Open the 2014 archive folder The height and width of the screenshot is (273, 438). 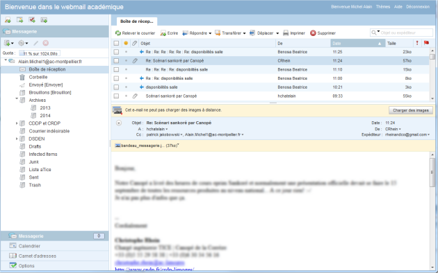[x=45, y=116]
